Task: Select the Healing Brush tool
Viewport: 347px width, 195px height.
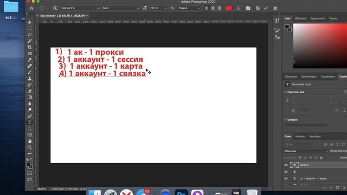Action: 29,66
